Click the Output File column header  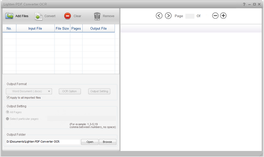(99, 28)
